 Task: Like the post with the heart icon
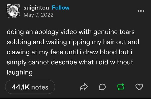tap(139, 87)
